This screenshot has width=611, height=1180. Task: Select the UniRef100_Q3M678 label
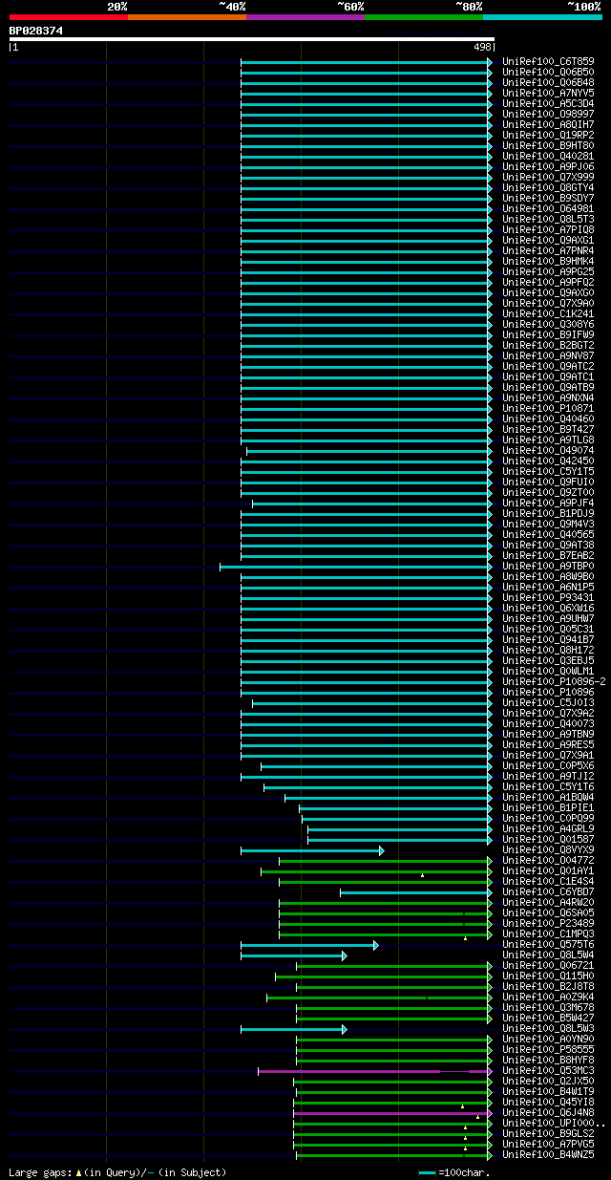(548, 1007)
